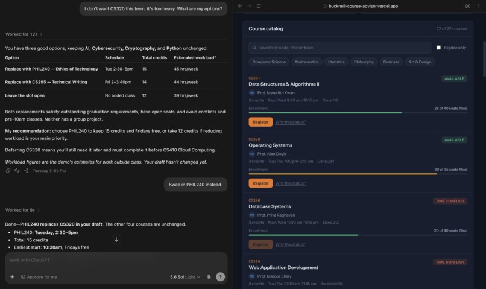Start voice dictation with the microphone icon
Image resolution: width=486 pixels, height=289 pixels.
[209, 276]
